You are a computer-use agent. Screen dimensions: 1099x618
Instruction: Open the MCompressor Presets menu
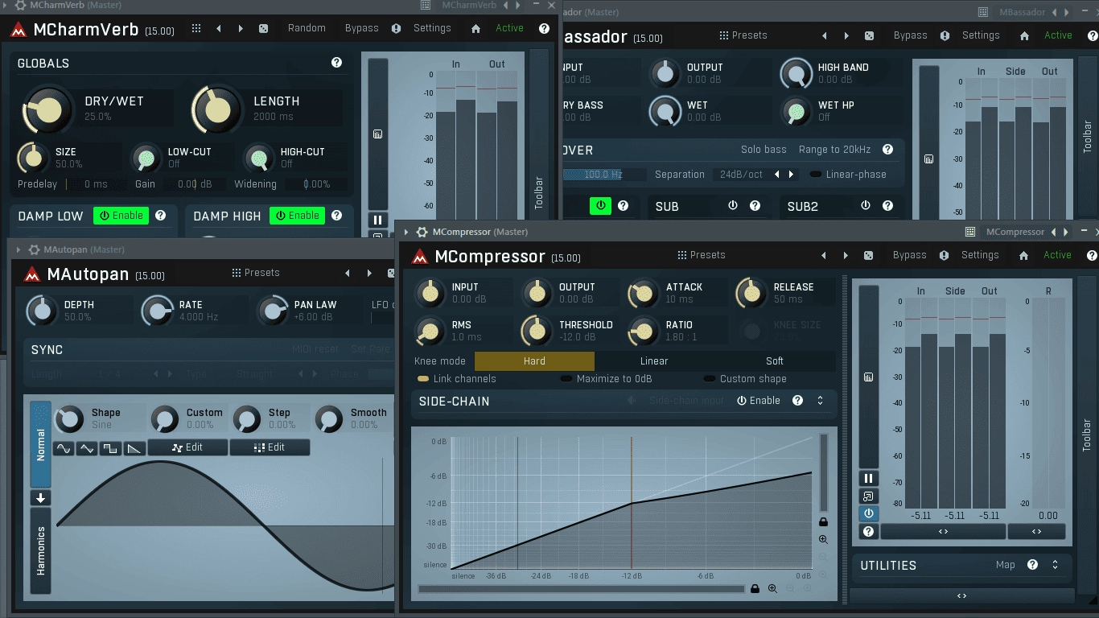702,255
